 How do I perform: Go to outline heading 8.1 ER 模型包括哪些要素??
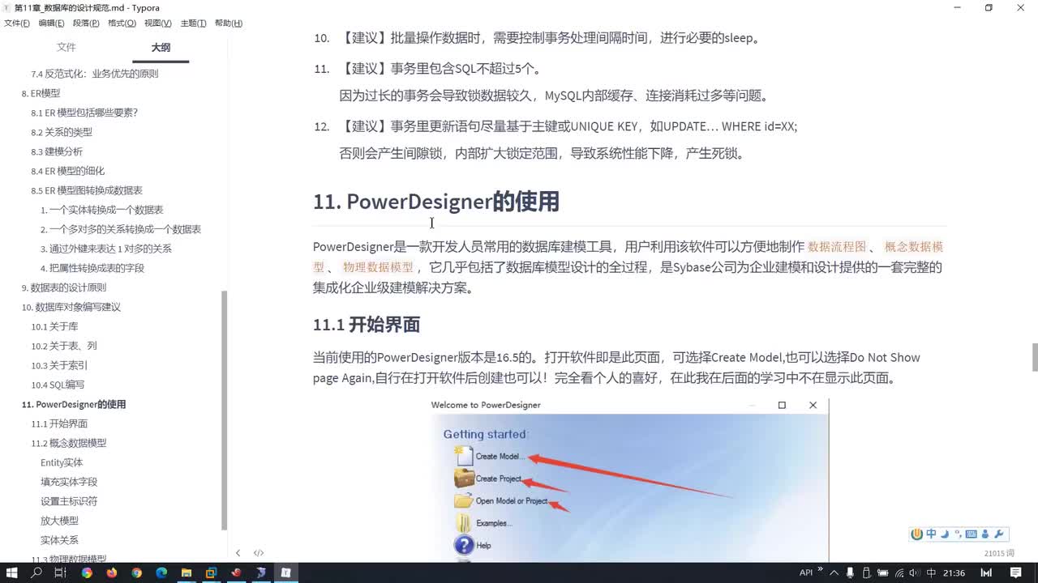click(84, 113)
